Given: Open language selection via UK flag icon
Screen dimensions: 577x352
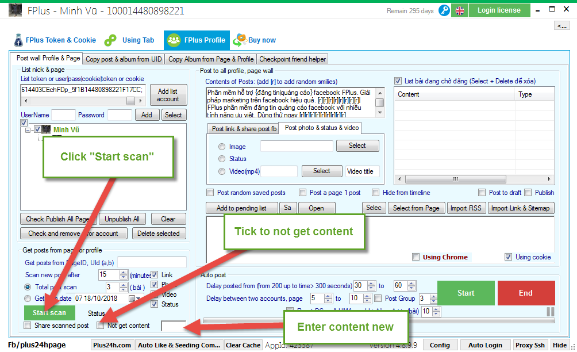Looking at the screenshot, I should 460,11.
